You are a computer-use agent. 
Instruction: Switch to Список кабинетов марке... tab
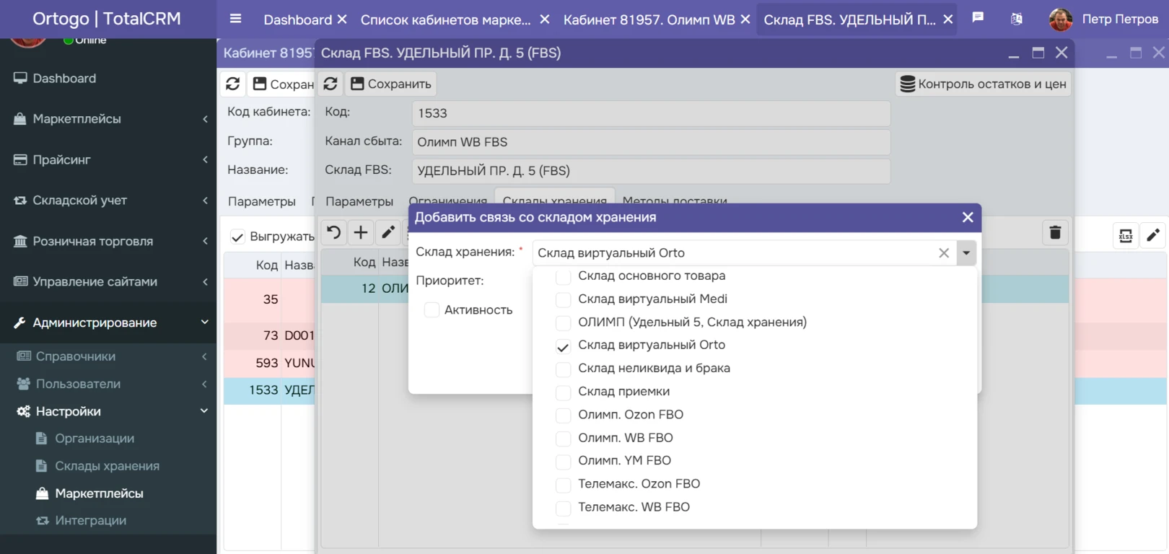click(445, 19)
